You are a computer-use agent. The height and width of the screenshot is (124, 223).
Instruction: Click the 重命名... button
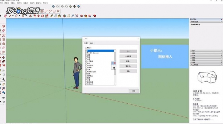tap(128, 66)
